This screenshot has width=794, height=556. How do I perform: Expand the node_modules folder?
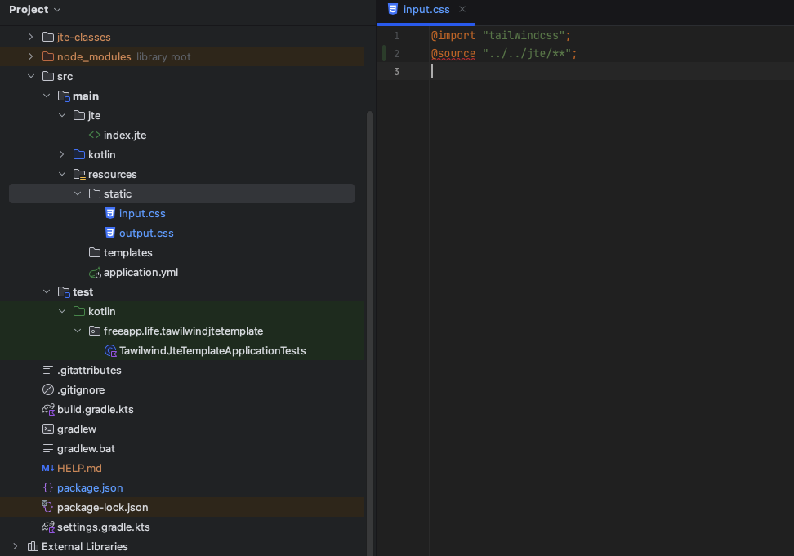(x=31, y=56)
